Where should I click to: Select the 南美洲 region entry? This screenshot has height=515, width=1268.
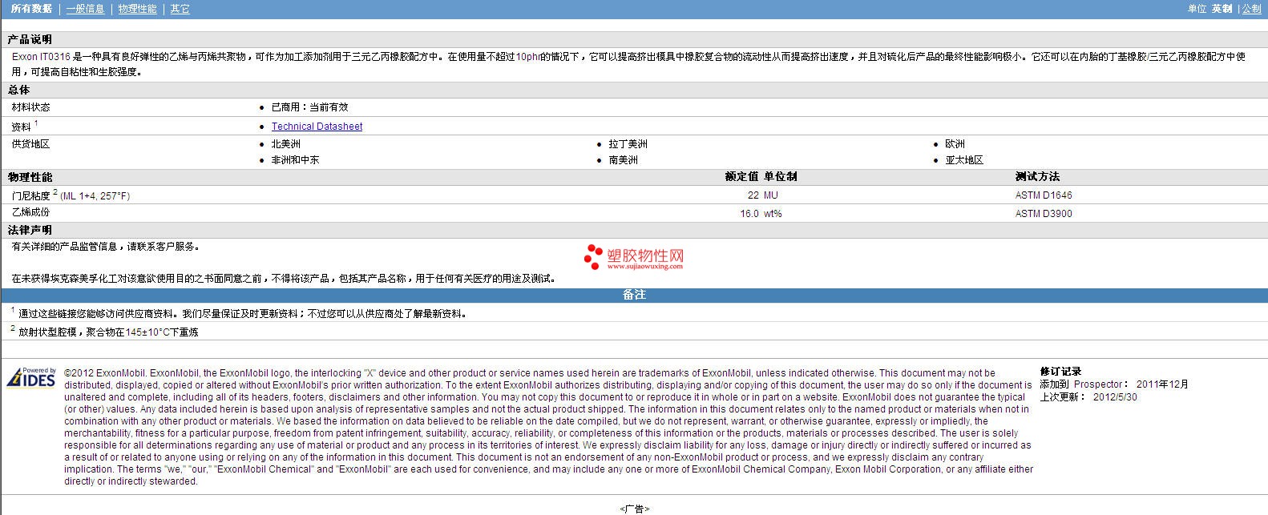click(x=623, y=160)
